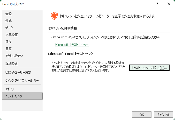This screenshot has width=175, height=120.
Task: Close the Excel Options dialog
Action: pyautogui.click(x=169, y=4)
